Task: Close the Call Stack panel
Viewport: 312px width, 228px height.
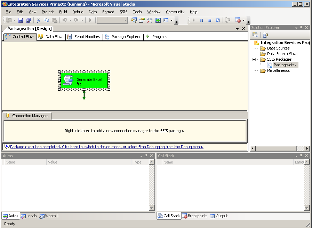Action: tap(306, 155)
